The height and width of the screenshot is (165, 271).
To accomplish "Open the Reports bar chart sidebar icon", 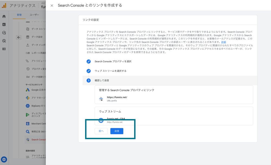I will (x=4, y=25).
